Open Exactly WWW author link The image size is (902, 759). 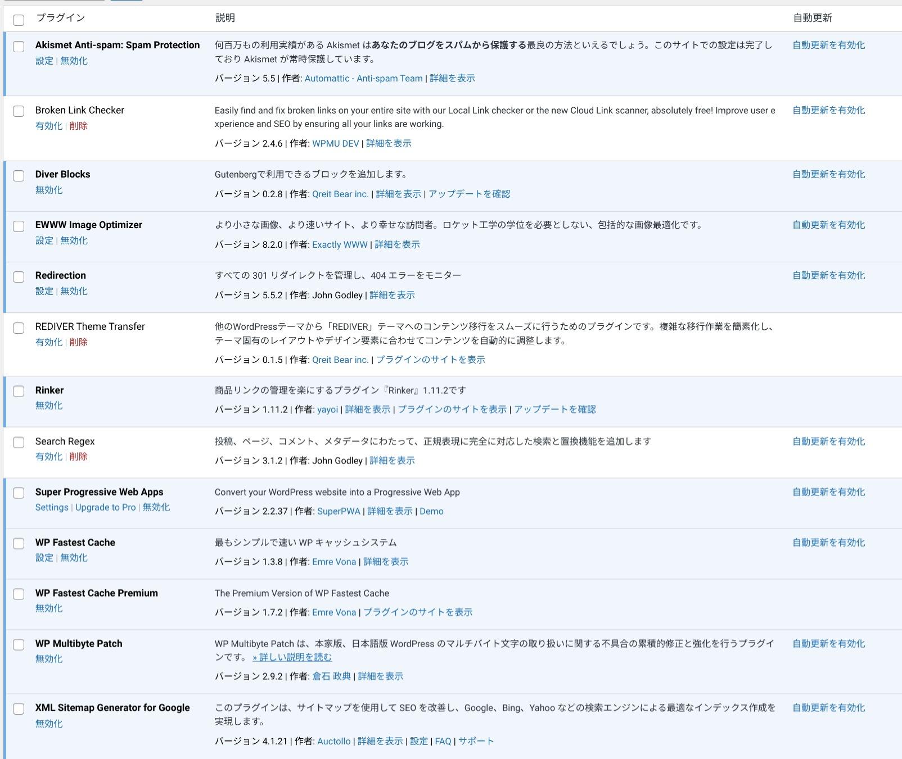click(x=340, y=245)
